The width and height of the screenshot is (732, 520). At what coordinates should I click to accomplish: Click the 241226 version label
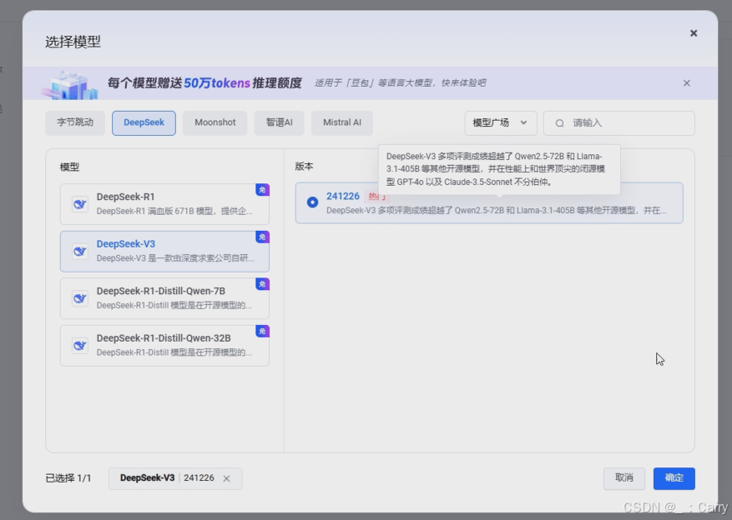pos(343,196)
